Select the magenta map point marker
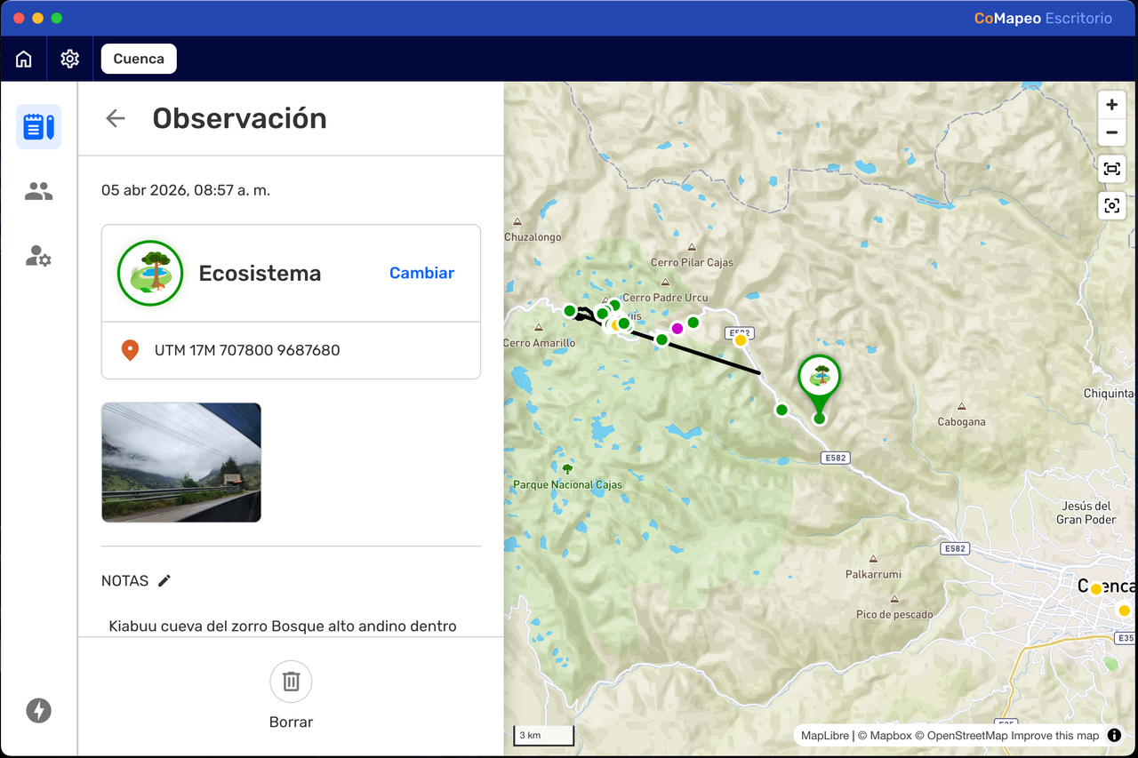 pyautogui.click(x=677, y=329)
